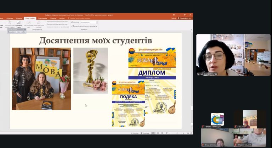Click muted mic icon beside Алла Сугіна

(203, 145)
